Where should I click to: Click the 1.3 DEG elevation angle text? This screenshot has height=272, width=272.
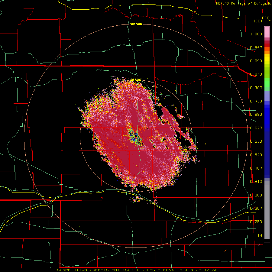coord(145,270)
